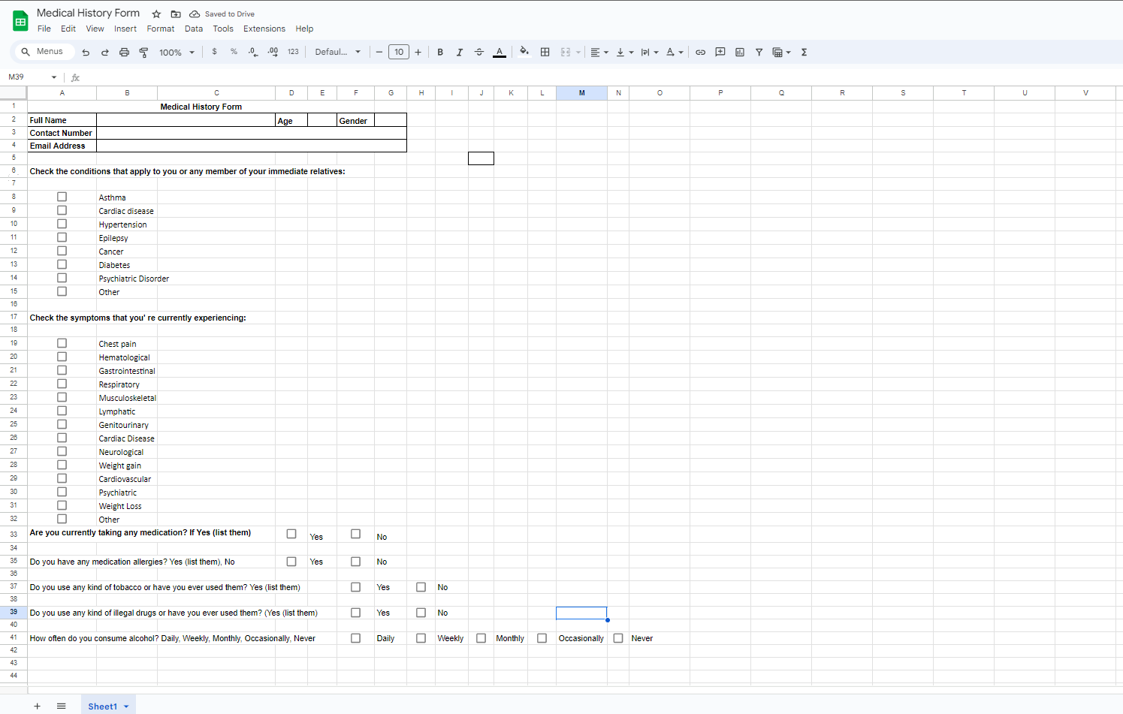
Task: Open the text wrapping dropdown
Action: click(x=649, y=52)
